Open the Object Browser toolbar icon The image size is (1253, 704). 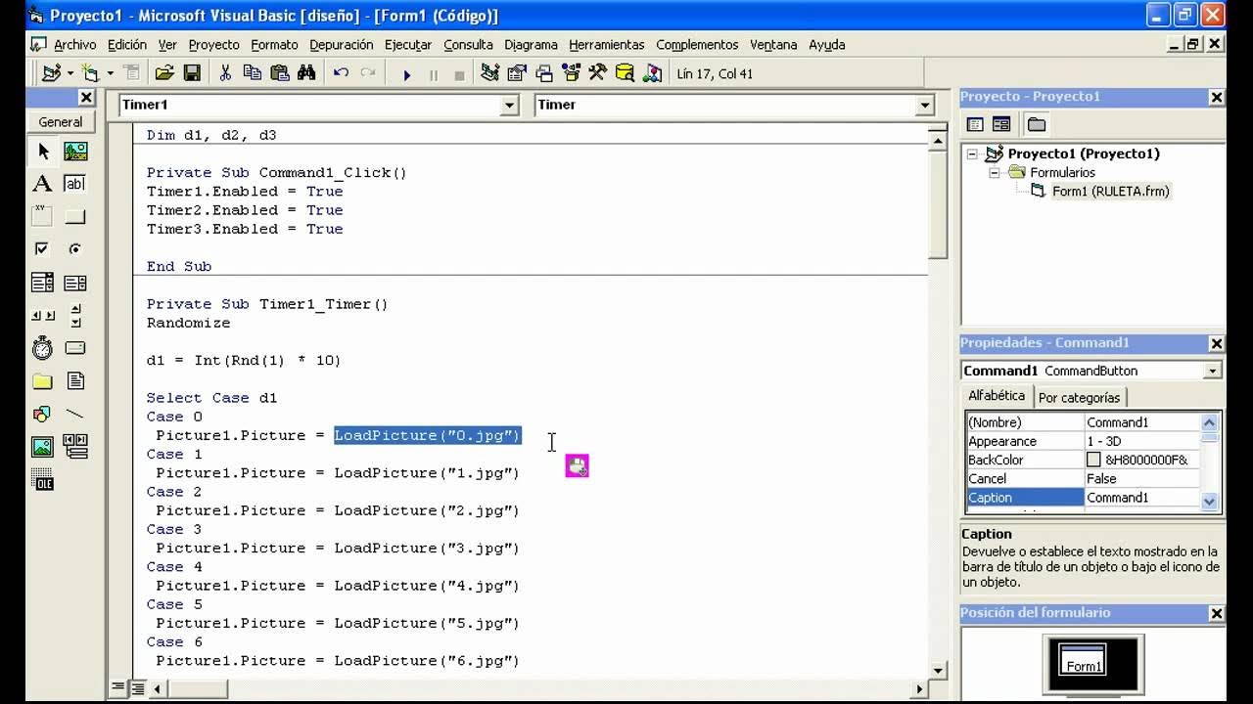[571, 73]
